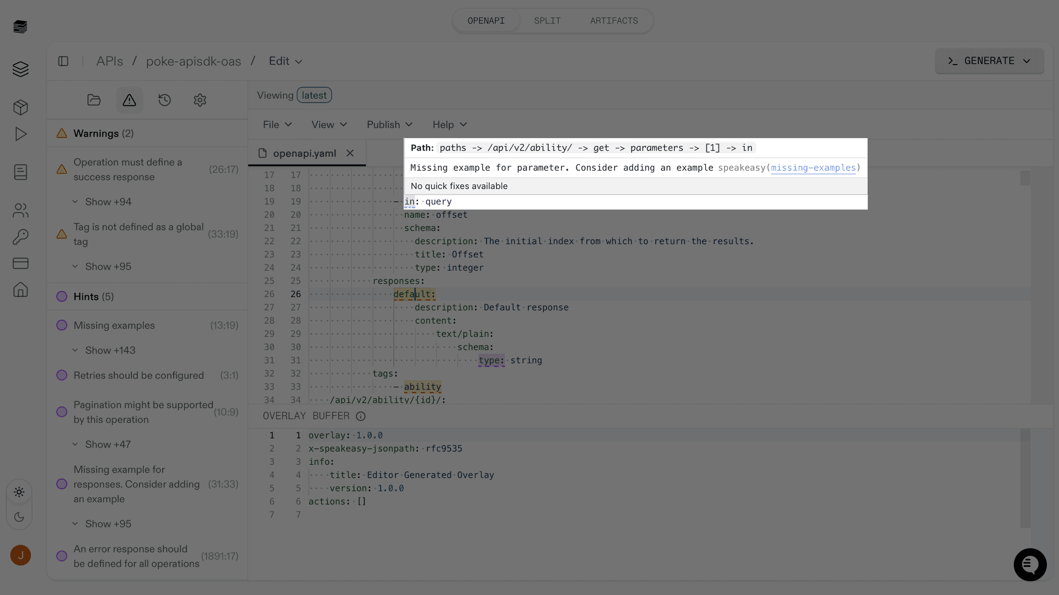Expand Show +143 under Missing examples
Viewport: 1059px width, 595px height.
110,350
